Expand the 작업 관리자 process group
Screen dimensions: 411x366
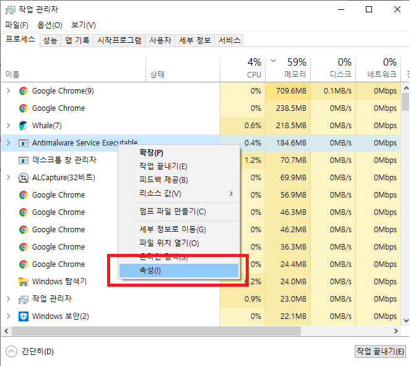9,298
